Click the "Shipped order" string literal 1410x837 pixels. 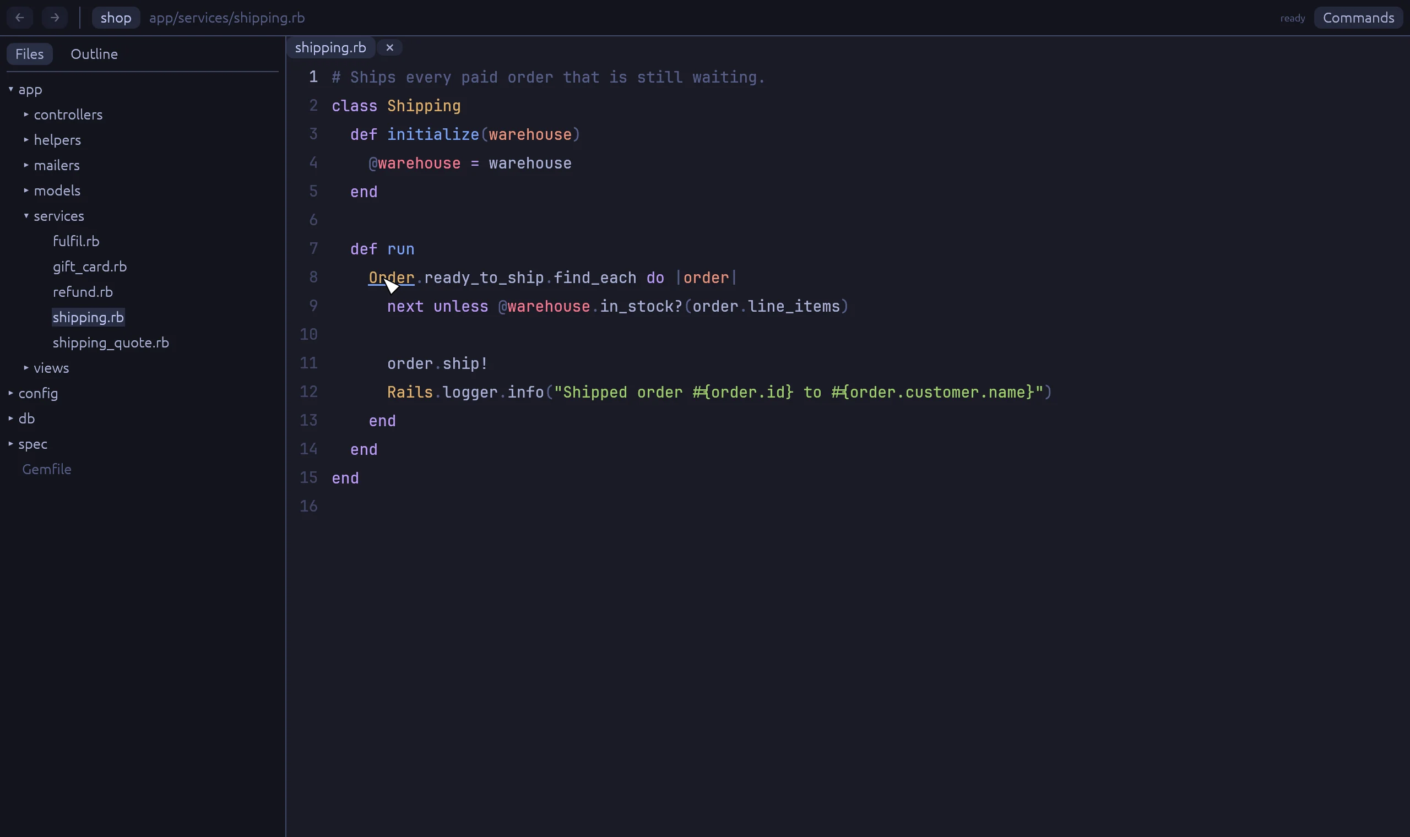799,392
